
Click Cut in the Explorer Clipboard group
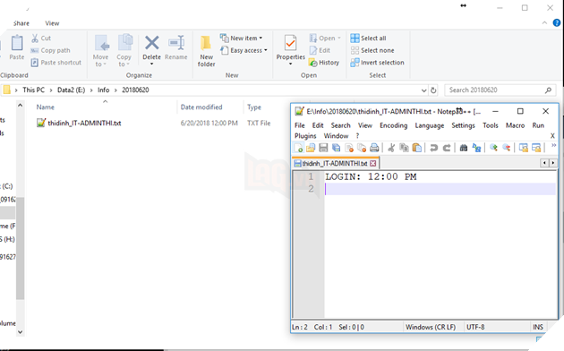click(41, 39)
